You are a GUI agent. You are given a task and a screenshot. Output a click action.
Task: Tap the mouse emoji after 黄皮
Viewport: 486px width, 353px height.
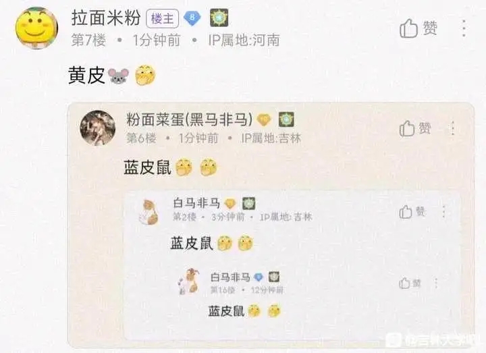click(x=118, y=76)
